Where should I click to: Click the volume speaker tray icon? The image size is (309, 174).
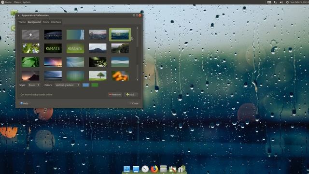pyautogui.click(x=281, y=2)
